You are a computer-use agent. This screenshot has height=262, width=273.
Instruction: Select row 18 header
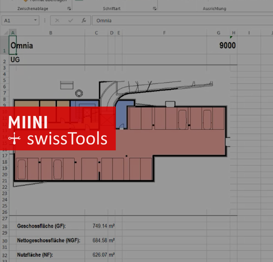pyautogui.click(x=5, y=162)
